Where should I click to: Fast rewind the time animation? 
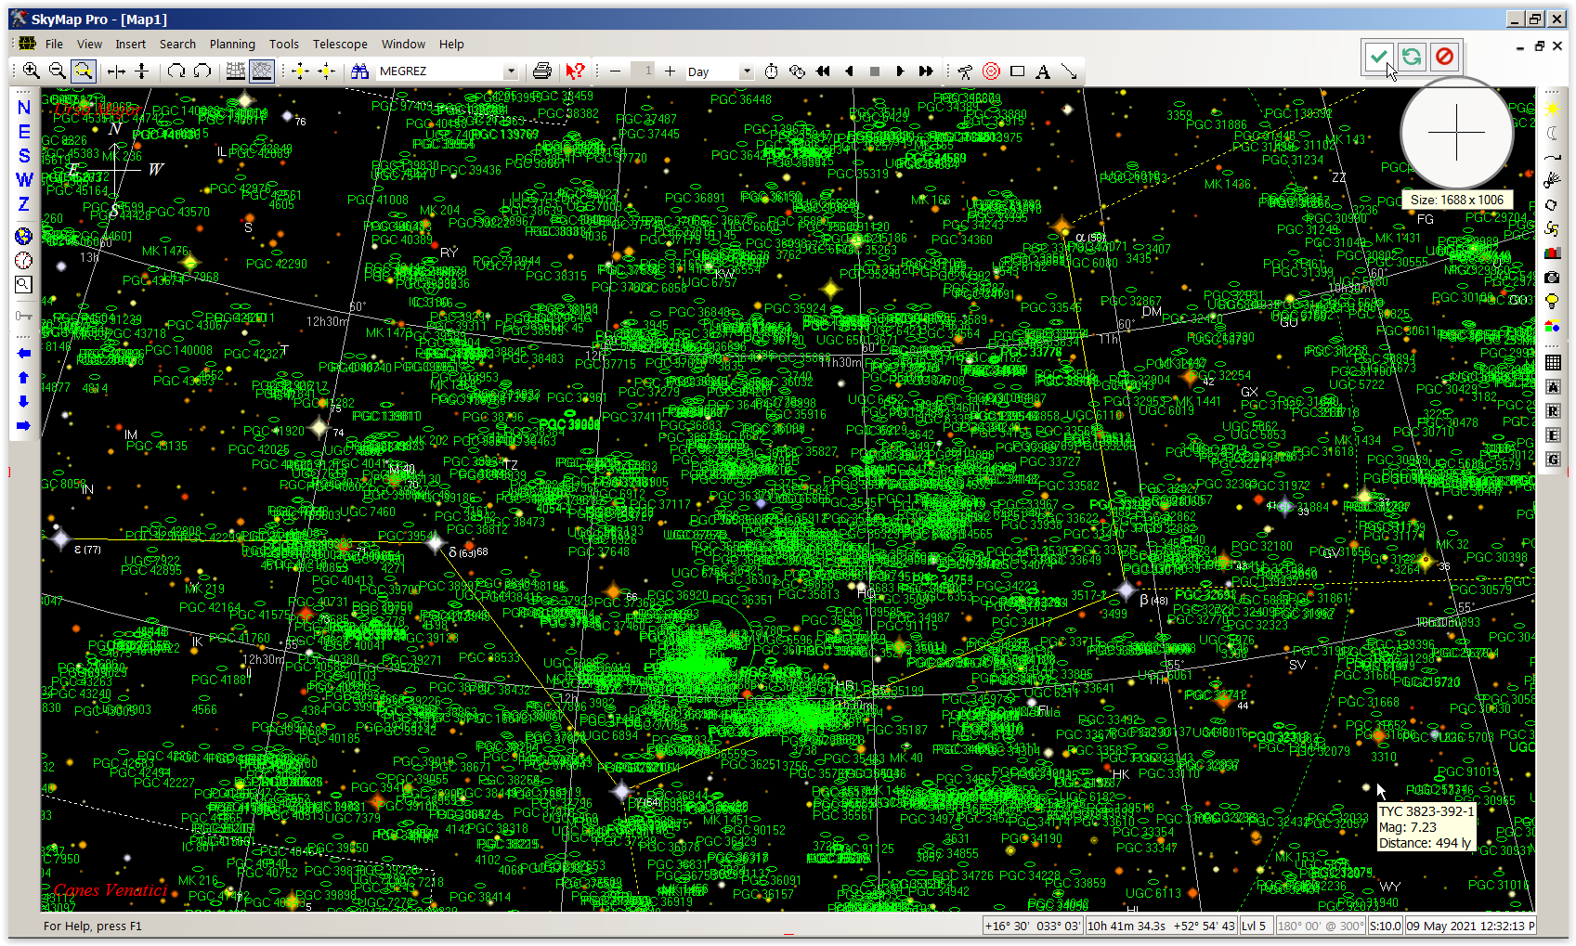pos(823,71)
